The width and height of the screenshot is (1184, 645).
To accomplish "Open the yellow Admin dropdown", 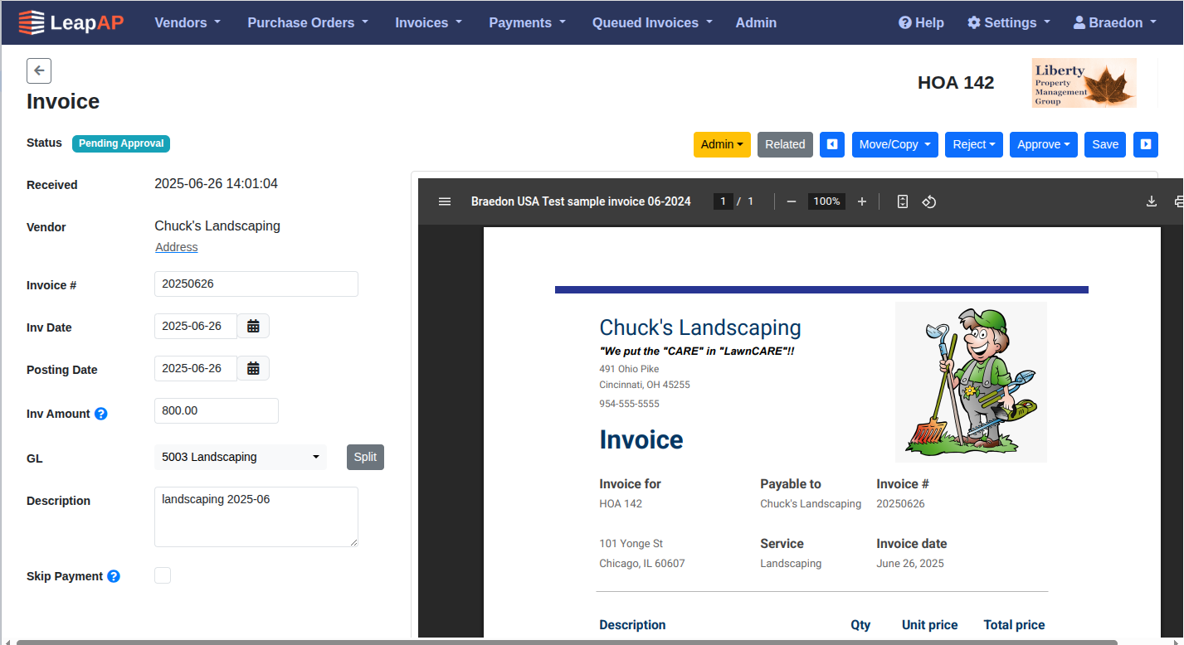I will pos(722,144).
